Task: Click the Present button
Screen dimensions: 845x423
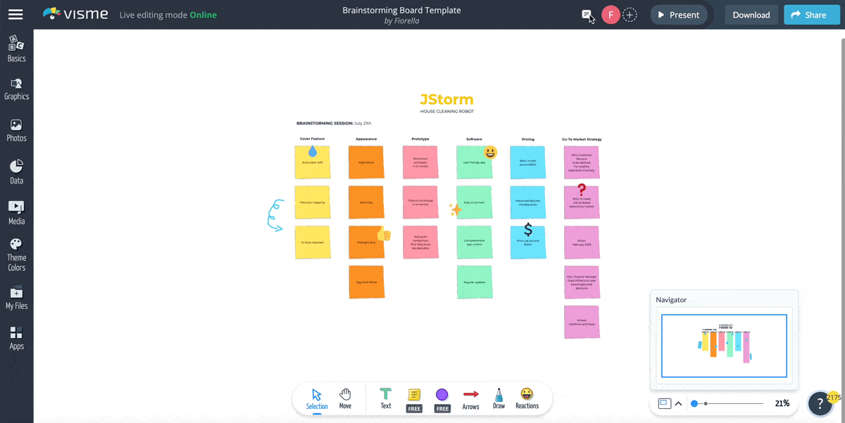Action: [x=679, y=15]
